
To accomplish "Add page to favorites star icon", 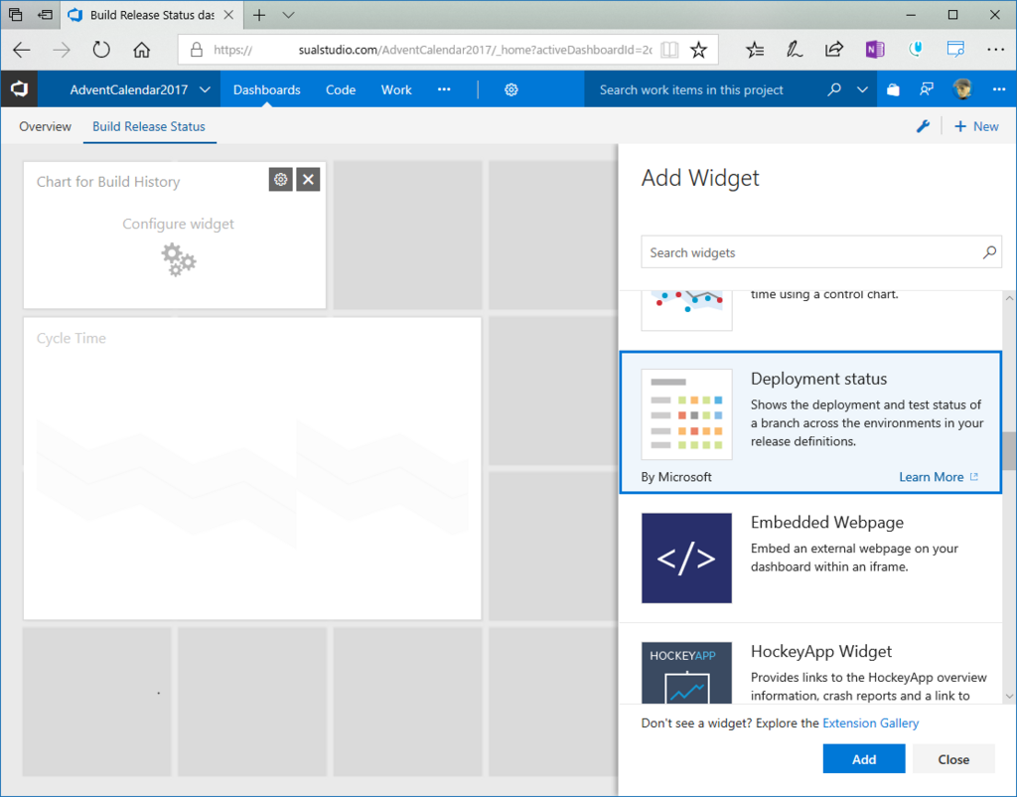I will point(698,50).
